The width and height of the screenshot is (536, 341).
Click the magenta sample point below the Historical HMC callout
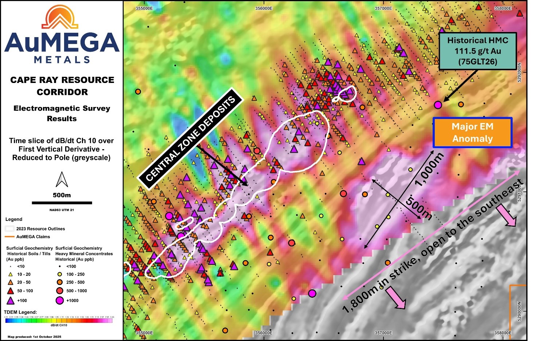[438, 105]
